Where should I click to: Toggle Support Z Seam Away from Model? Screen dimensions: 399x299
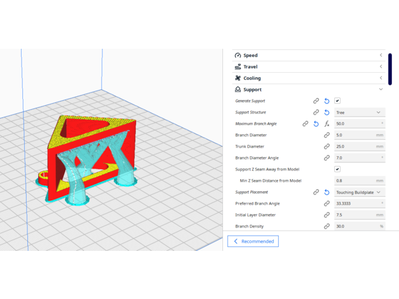tap(337, 169)
